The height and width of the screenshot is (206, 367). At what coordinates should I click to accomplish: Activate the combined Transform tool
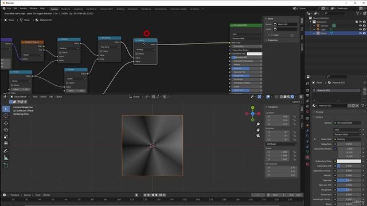[x=6, y=144]
